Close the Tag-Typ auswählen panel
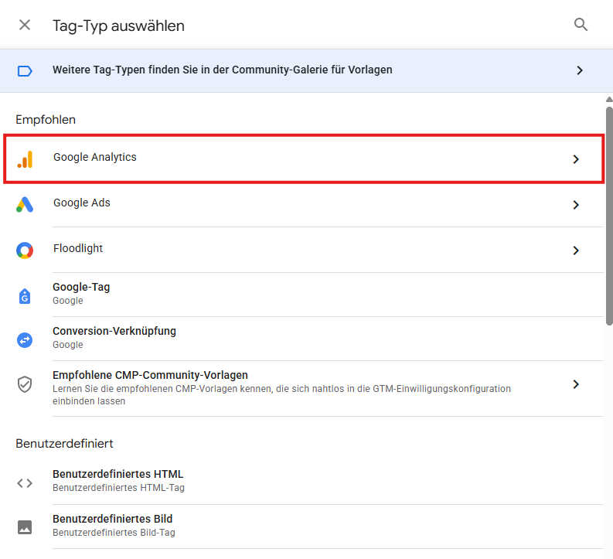This screenshot has width=613, height=559. [25, 25]
